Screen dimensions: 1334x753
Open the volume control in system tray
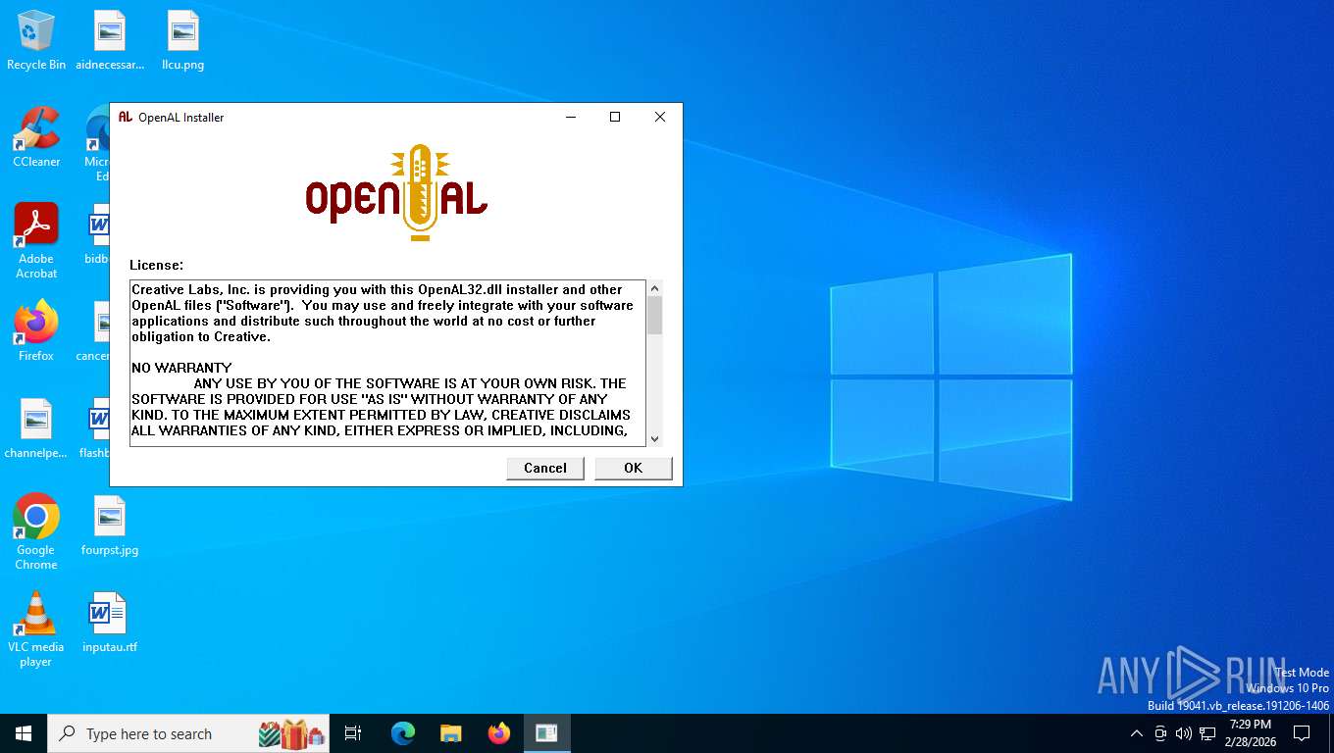[1184, 733]
